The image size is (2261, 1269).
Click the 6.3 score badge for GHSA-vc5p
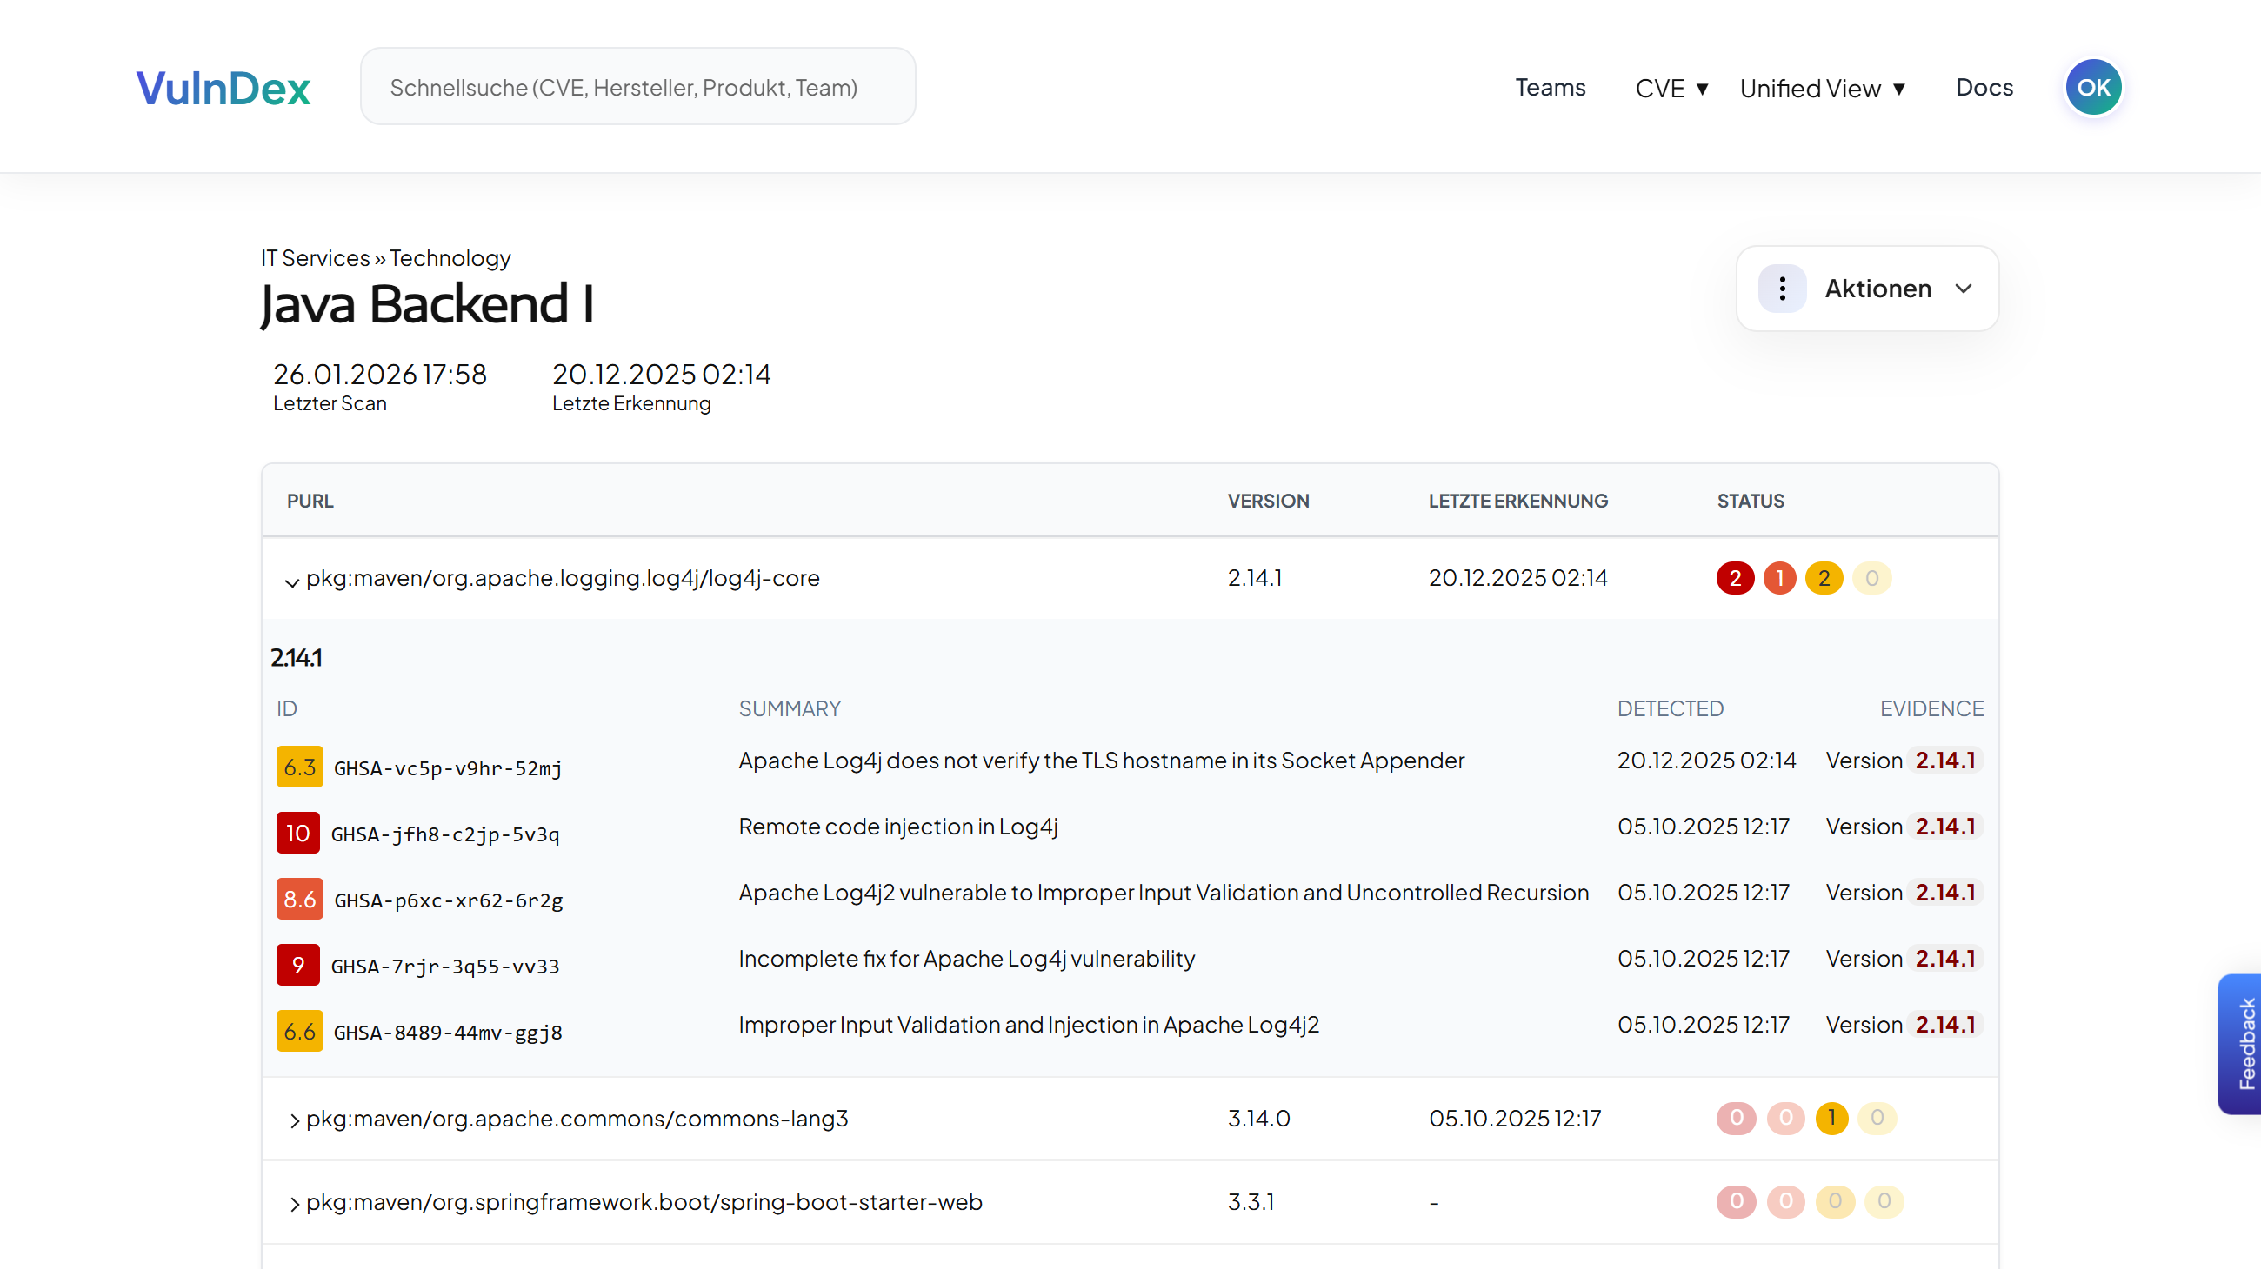point(299,767)
